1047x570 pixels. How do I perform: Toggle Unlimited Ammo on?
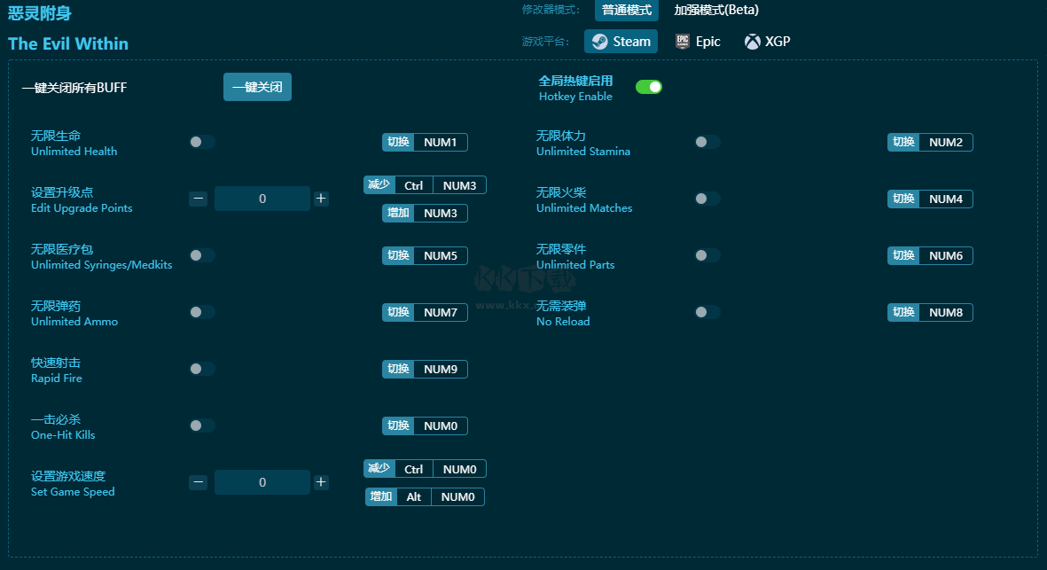coord(201,312)
